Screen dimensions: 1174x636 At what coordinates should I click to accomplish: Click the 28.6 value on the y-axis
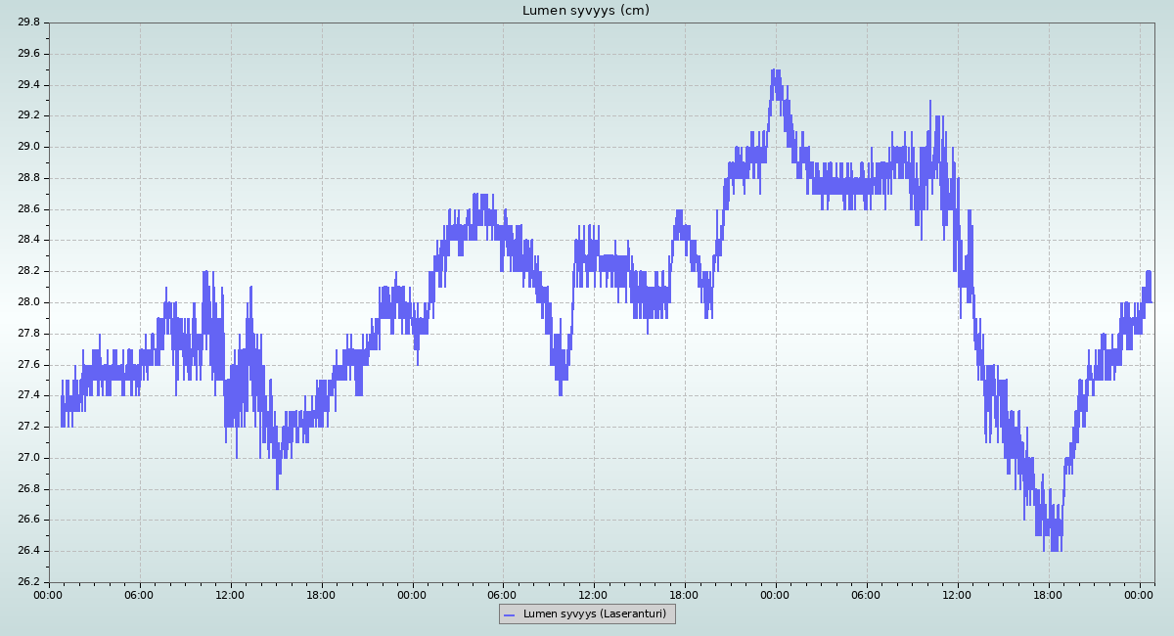click(x=29, y=209)
